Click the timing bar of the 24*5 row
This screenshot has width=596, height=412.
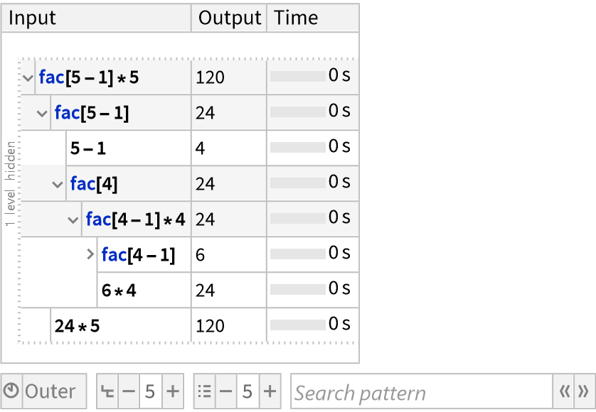[297, 325]
